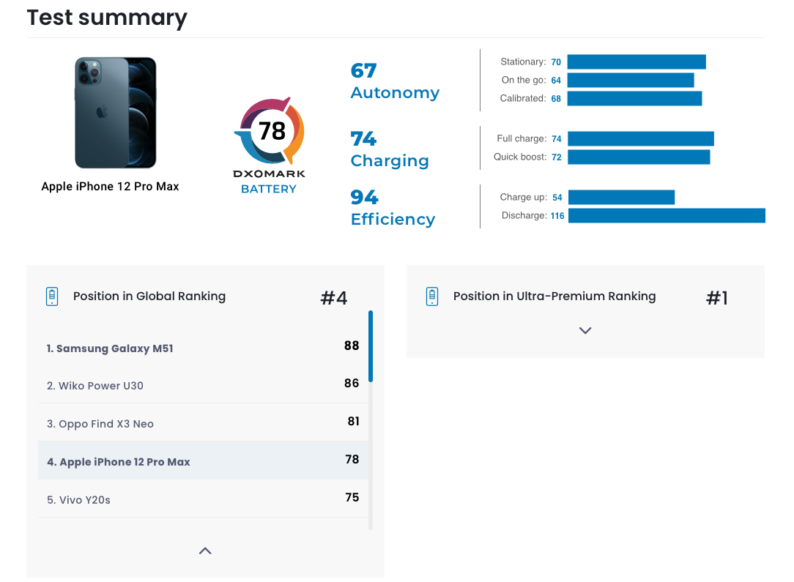794x582 pixels.
Task: Click the Charge up score bar
Action: tap(621, 198)
